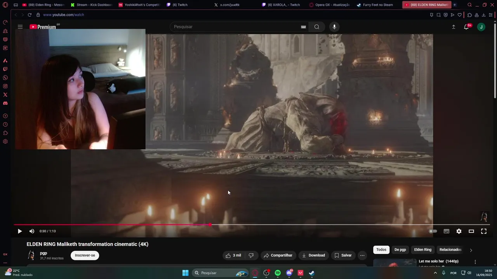
Task: Open the player settings gear
Action: coord(459,231)
